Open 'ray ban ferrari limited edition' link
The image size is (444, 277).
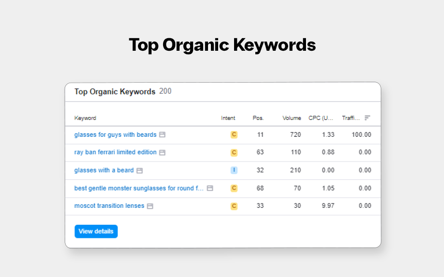pyautogui.click(x=115, y=152)
